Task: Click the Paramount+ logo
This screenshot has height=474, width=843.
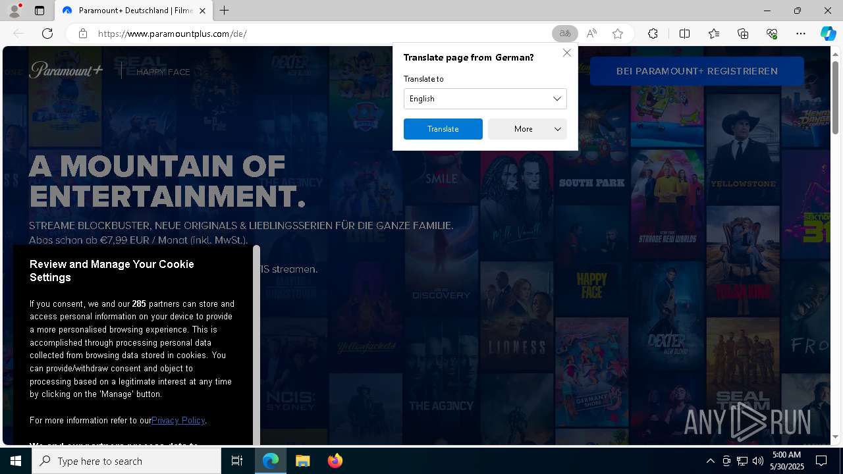Action: [66, 70]
